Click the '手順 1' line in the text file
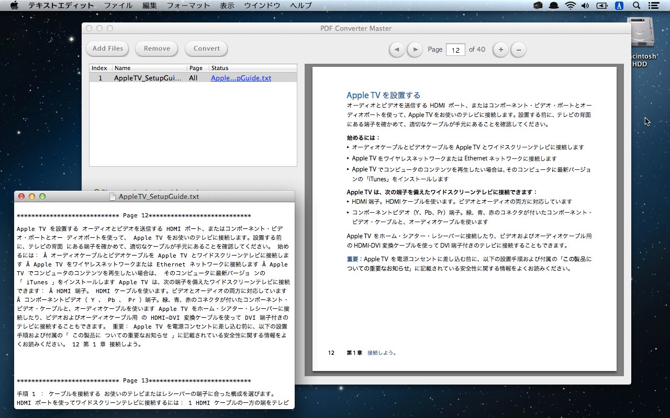 coord(146,393)
